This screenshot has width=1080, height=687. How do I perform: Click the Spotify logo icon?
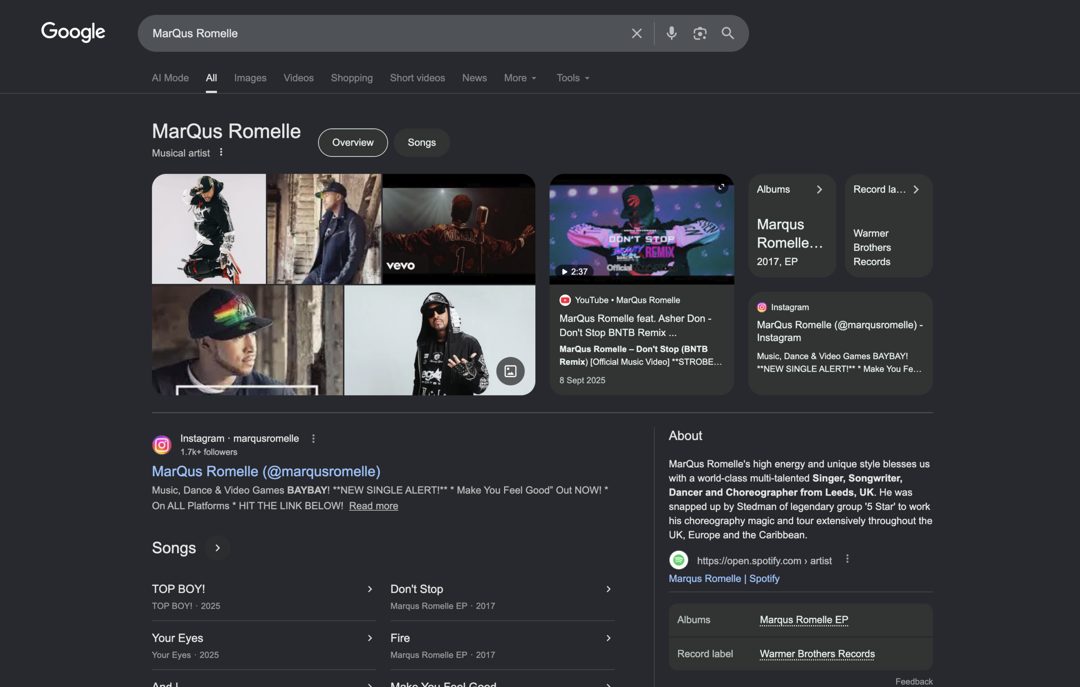tap(679, 560)
